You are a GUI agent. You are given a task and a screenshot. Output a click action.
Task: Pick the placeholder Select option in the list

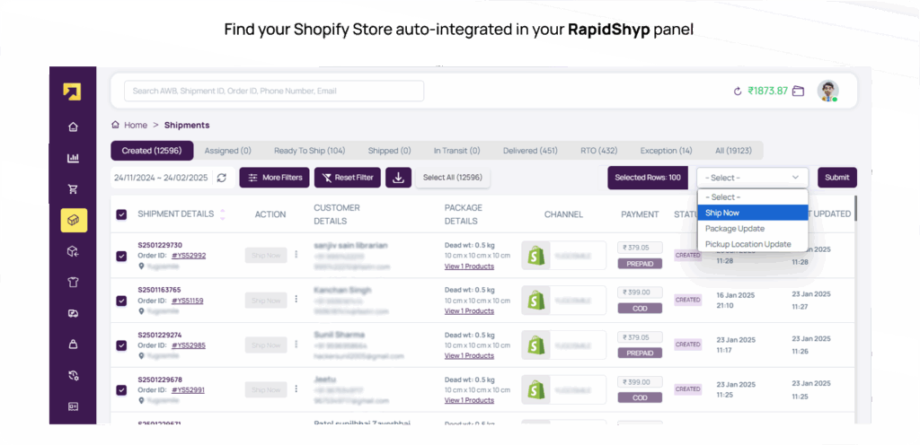(x=752, y=197)
